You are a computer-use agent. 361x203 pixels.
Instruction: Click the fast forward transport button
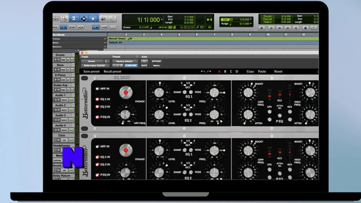[x=288, y=28]
